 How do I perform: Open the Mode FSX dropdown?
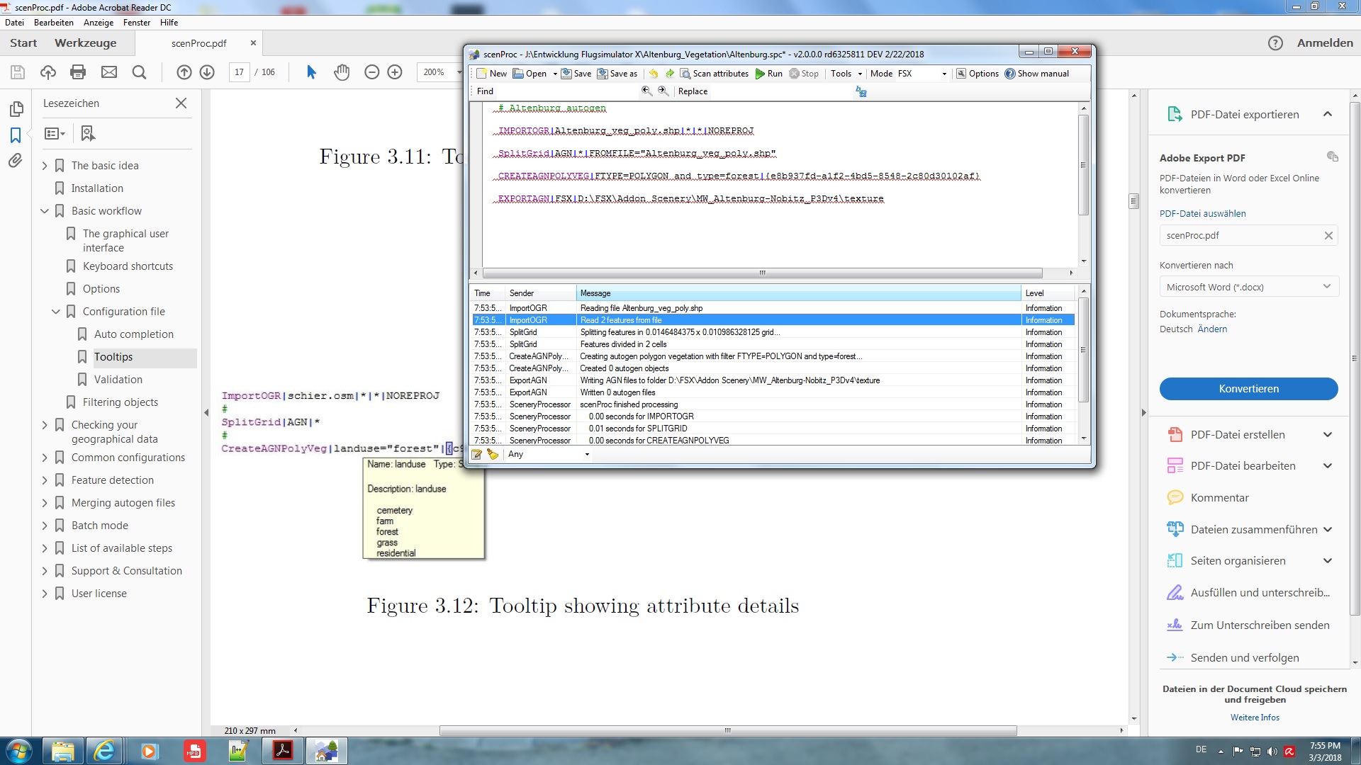(x=944, y=74)
